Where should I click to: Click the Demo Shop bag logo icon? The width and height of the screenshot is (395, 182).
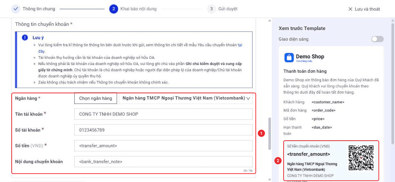[289, 57]
